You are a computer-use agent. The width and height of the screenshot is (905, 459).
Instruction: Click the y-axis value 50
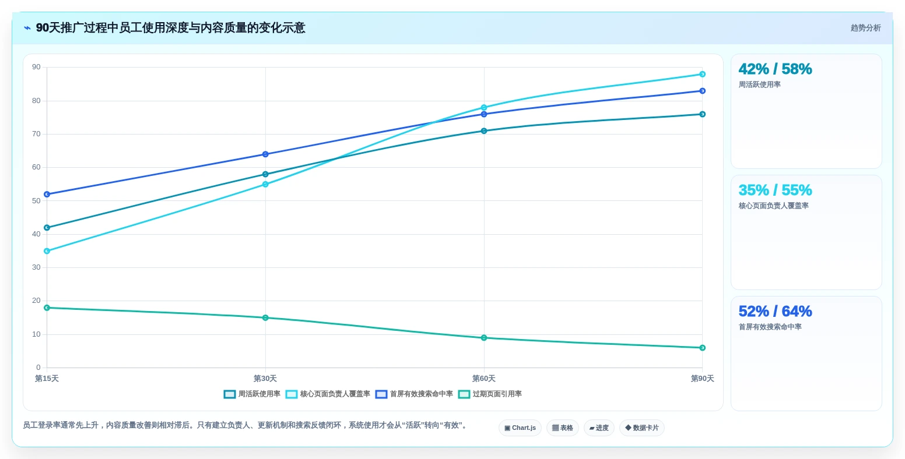[37, 201]
